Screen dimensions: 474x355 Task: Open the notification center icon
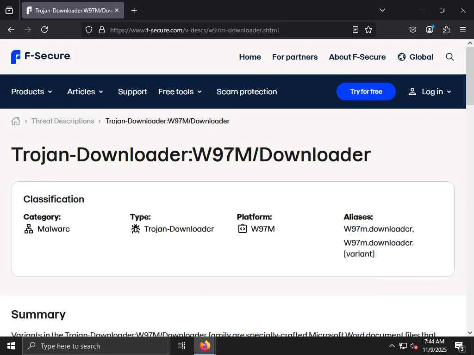tap(460, 346)
